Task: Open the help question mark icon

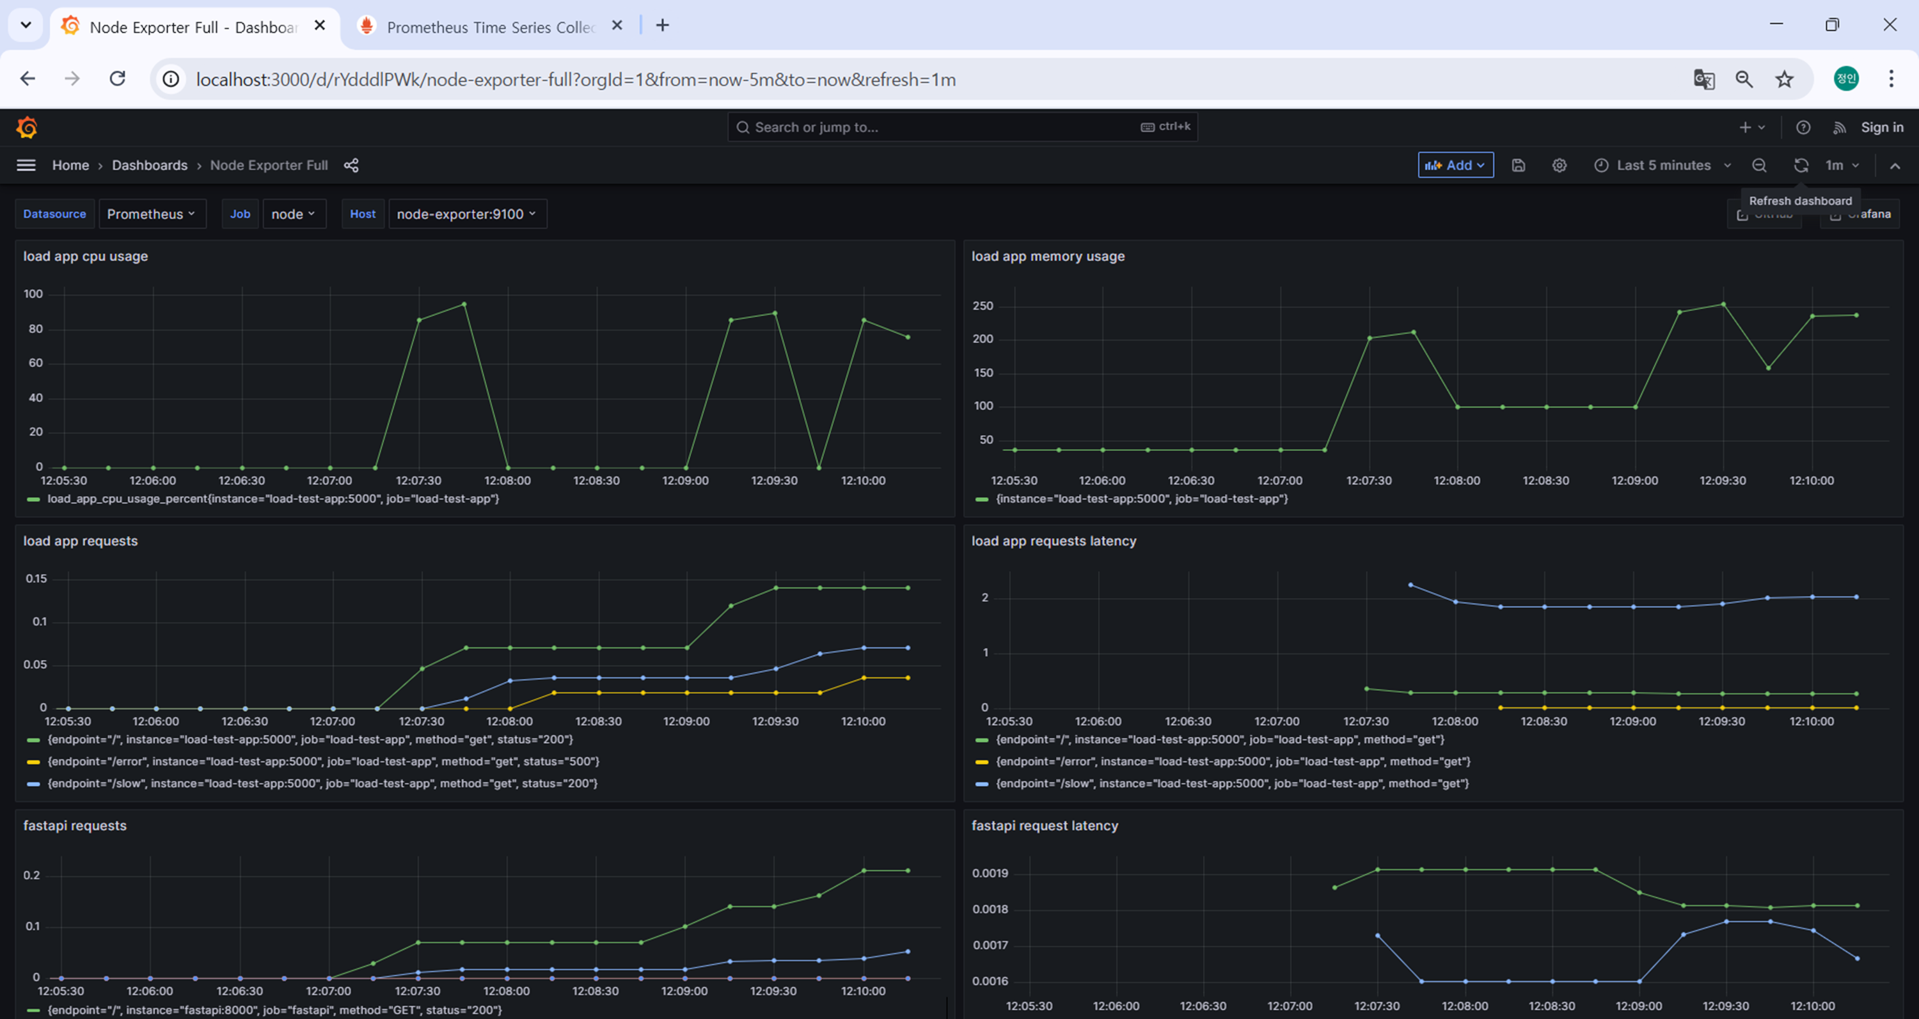Action: click(1803, 127)
